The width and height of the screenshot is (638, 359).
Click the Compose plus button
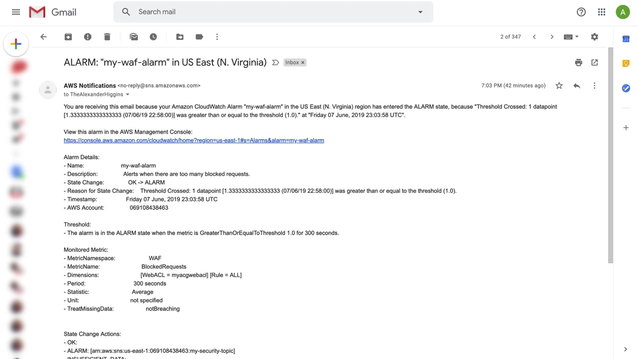[16, 44]
